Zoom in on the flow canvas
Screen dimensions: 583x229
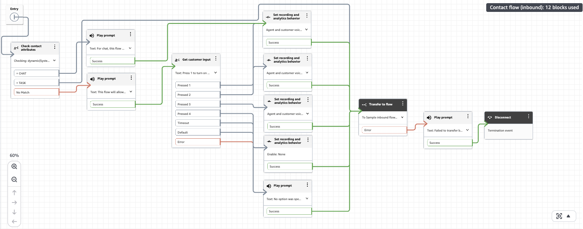pos(14,167)
